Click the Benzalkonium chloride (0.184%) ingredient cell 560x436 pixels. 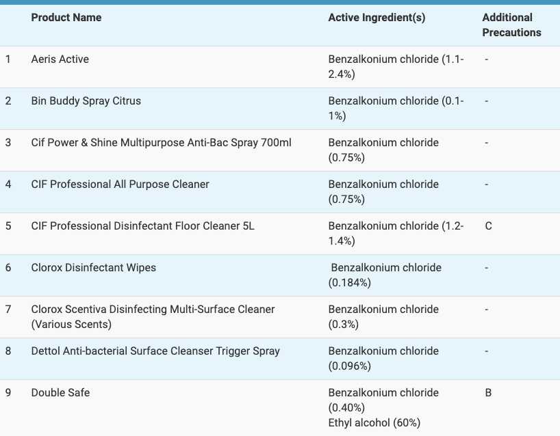point(385,275)
